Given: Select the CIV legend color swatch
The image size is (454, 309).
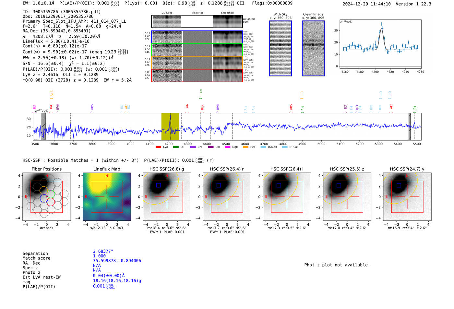Looking at the screenshot, I should point(193,147).
